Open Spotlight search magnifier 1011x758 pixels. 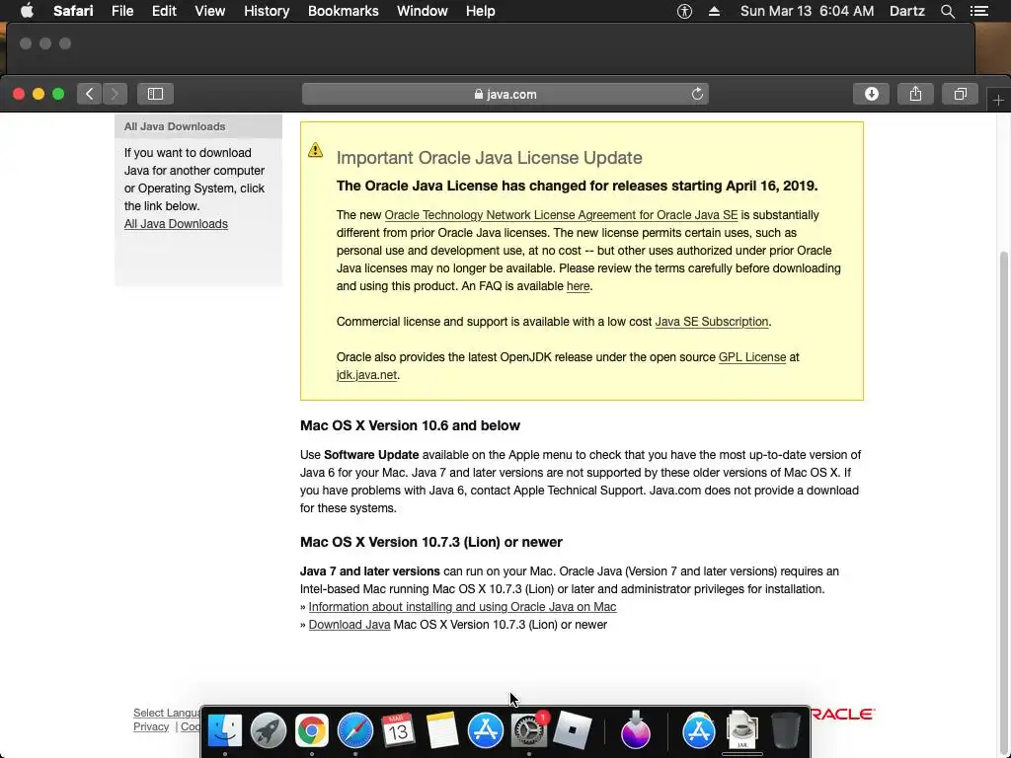coord(947,11)
